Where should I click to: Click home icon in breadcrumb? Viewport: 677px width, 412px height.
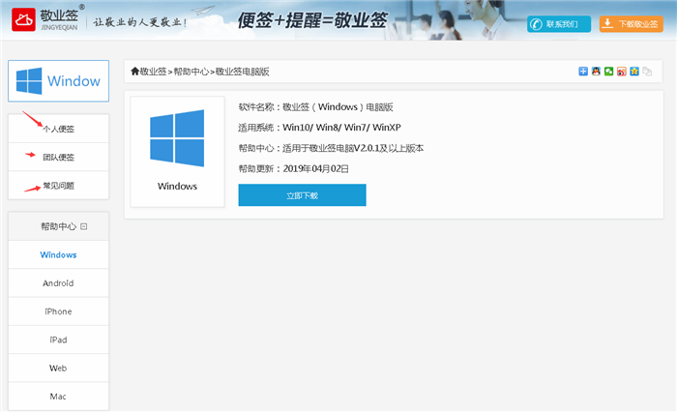point(134,72)
